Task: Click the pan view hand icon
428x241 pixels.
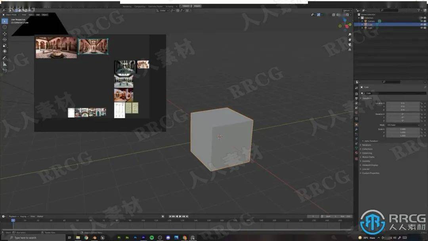Action: click(x=350, y=40)
